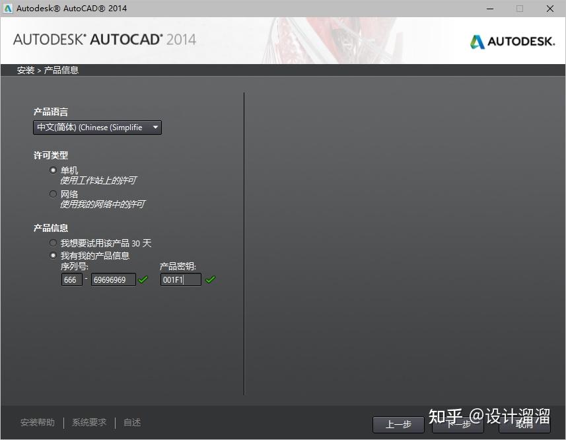Select the 网络 license type
Viewport: 566px width, 440px height.
click(53, 194)
